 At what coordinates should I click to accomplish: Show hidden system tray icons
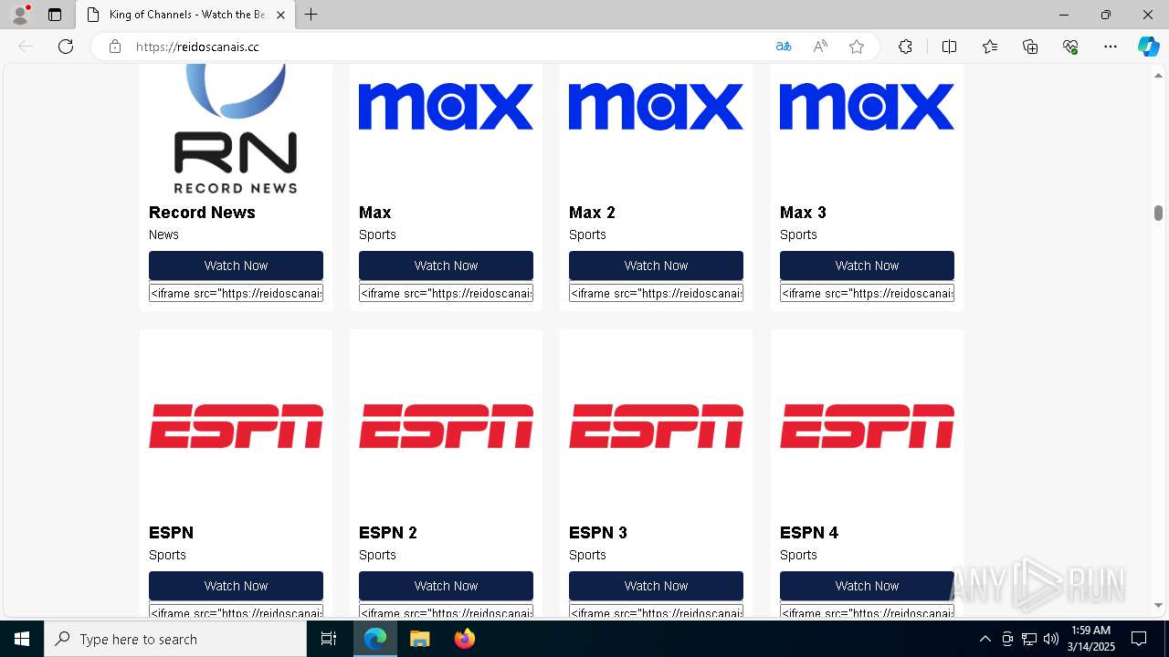point(985,639)
